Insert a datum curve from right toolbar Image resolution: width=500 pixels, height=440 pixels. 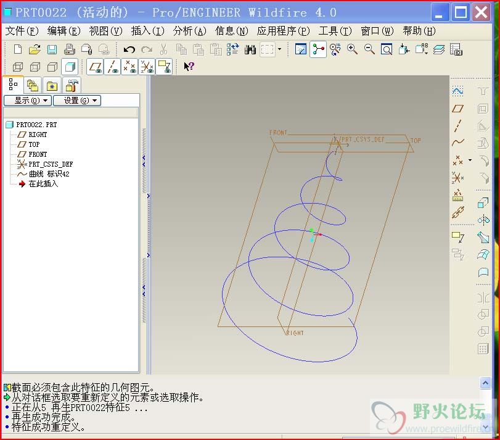tap(457, 143)
